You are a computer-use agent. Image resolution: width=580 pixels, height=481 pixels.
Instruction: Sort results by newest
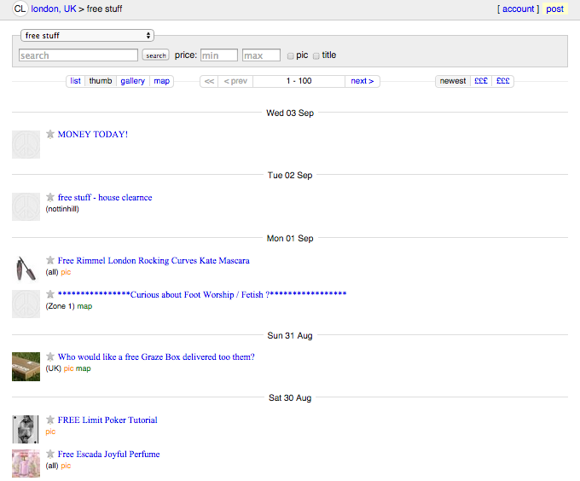[453, 81]
